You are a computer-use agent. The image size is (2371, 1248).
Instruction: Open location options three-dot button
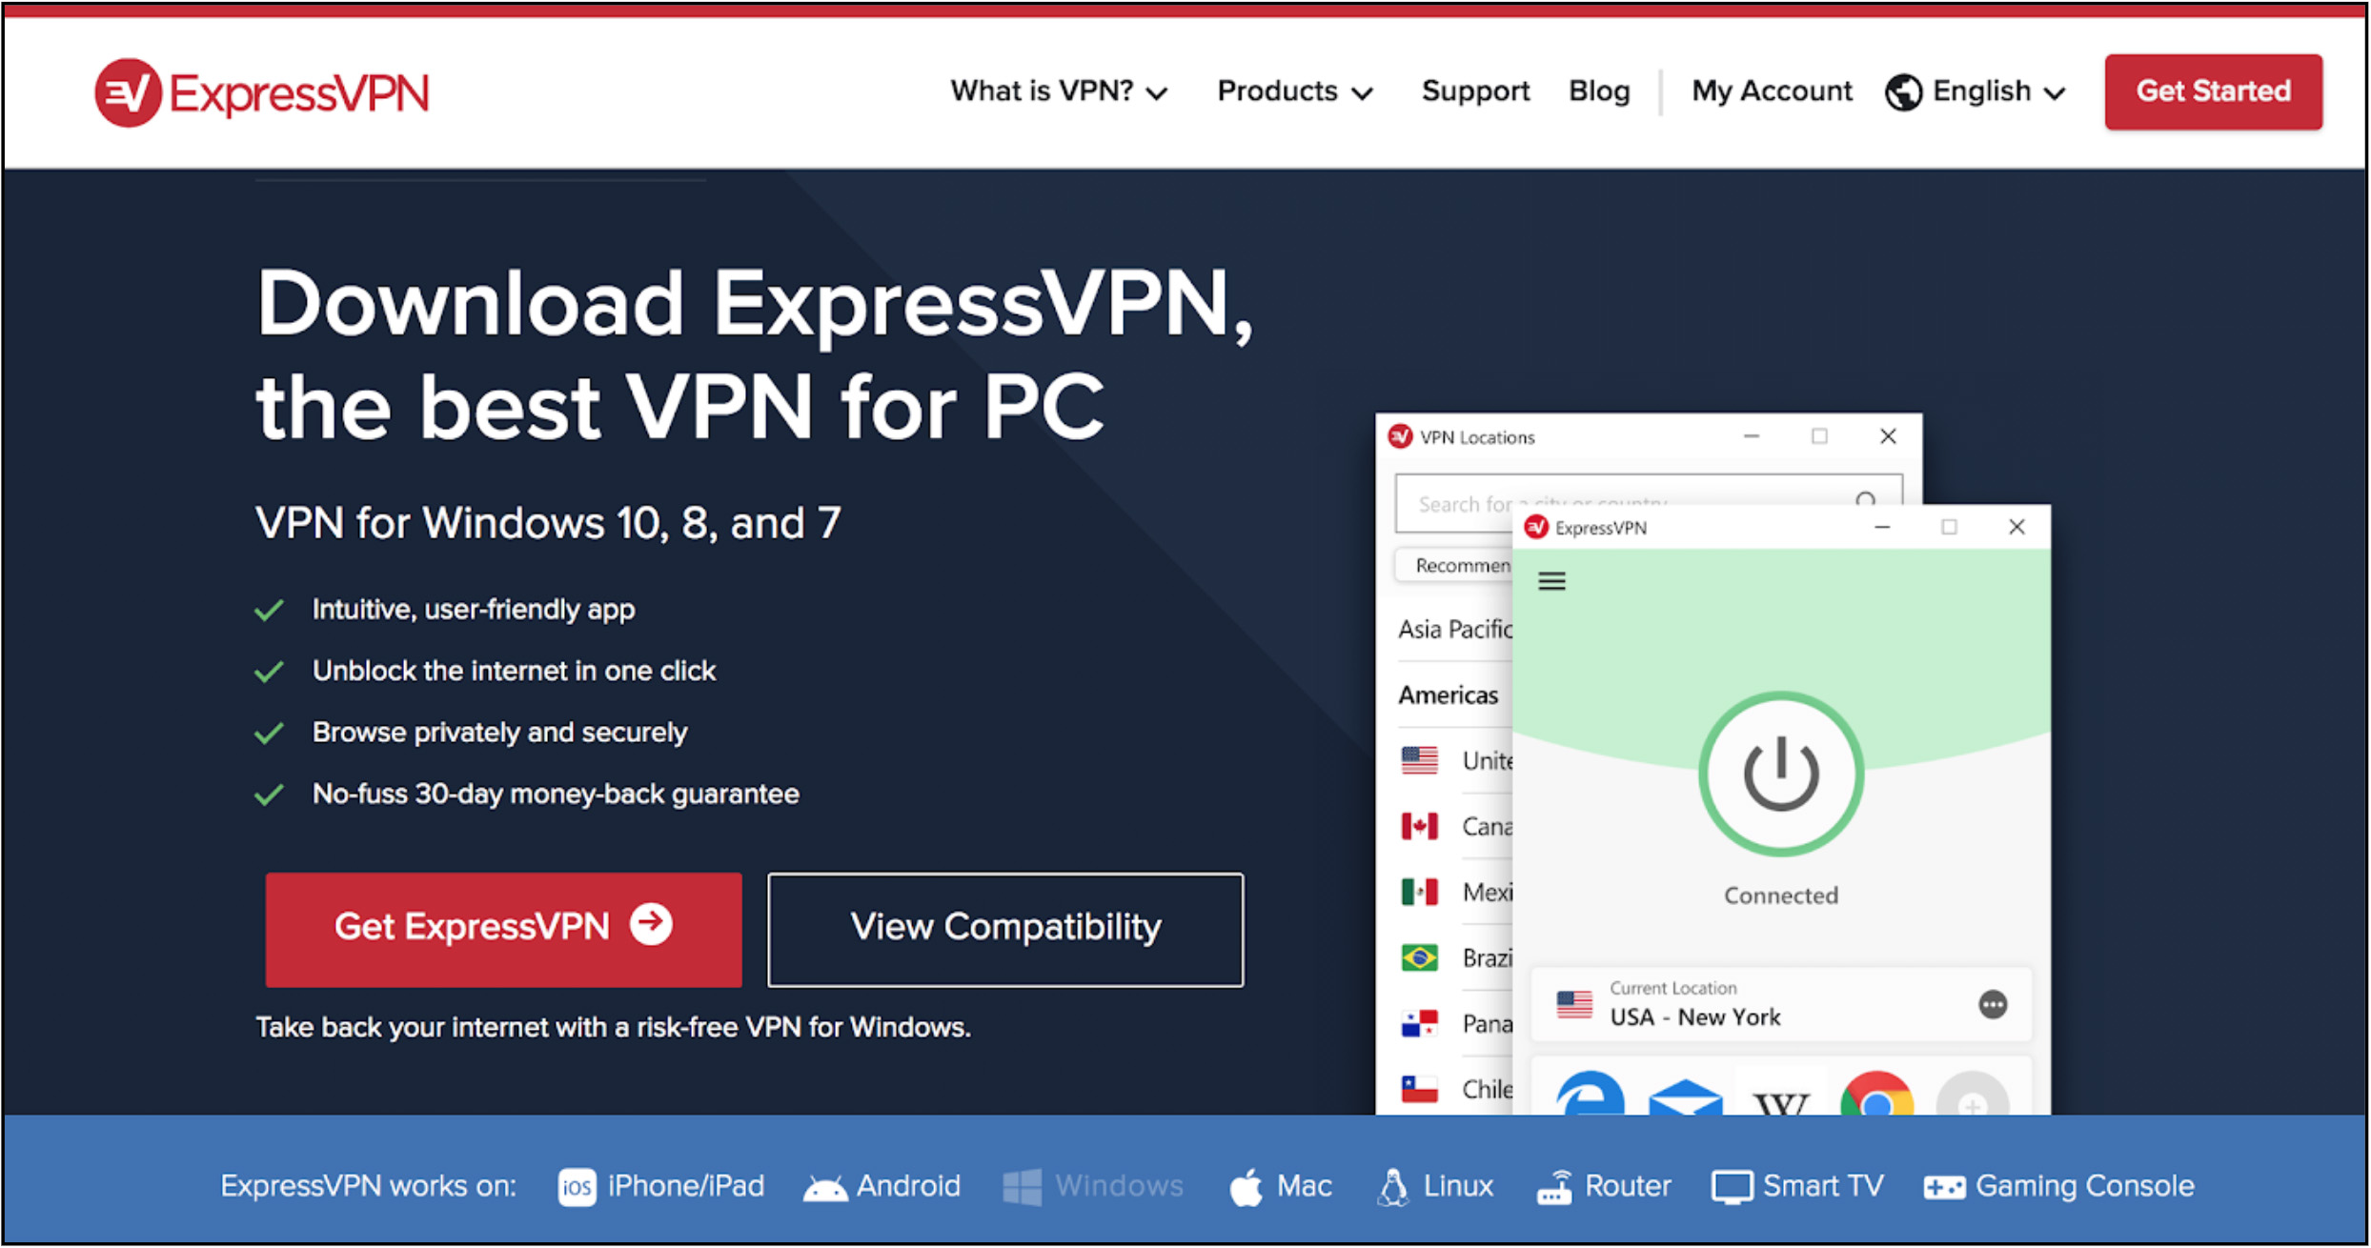(1993, 1004)
